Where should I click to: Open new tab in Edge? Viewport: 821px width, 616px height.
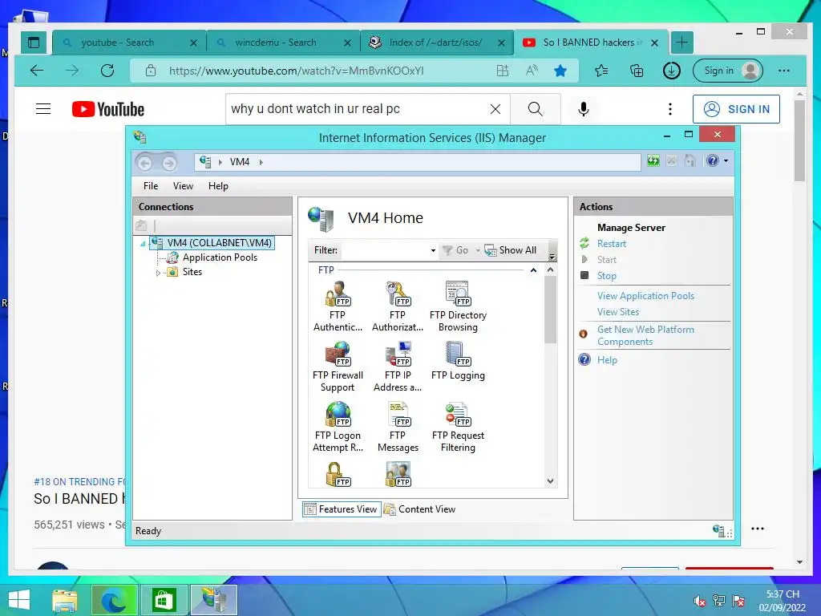pyautogui.click(x=681, y=43)
